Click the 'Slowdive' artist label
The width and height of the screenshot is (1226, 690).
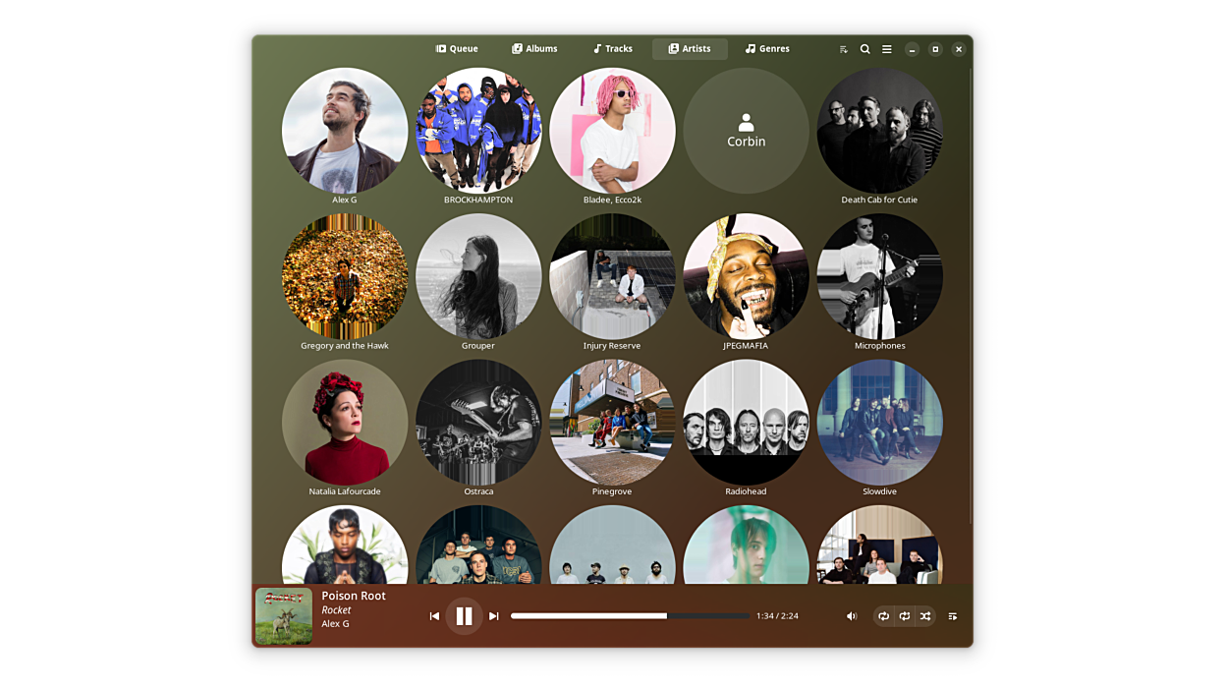click(x=879, y=491)
